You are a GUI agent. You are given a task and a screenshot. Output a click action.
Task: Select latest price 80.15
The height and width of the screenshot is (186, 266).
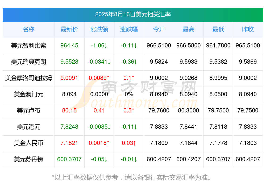click(x=69, y=110)
